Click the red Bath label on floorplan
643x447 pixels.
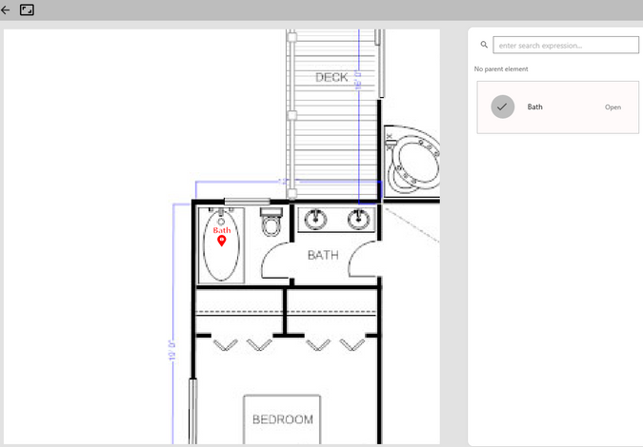pos(222,230)
